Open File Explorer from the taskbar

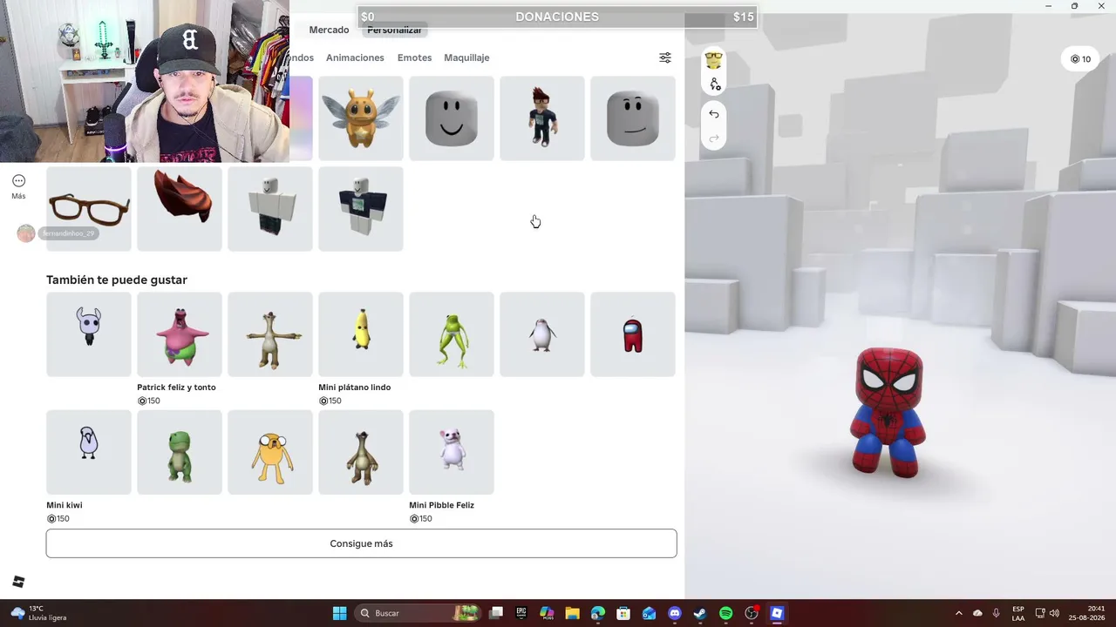pos(572,613)
